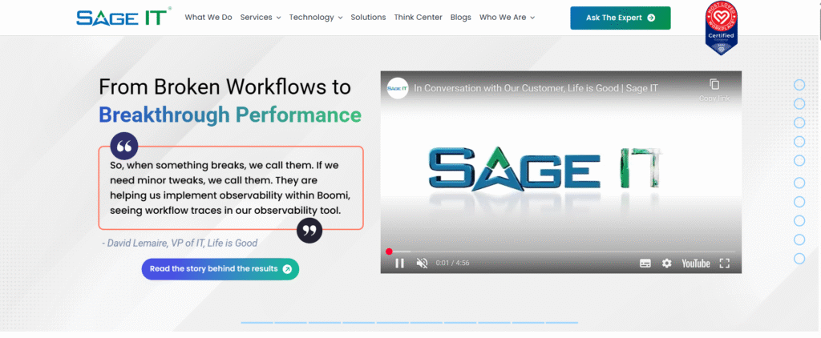Image resolution: width=821 pixels, height=338 pixels.
Task: Pause the YouTube video
Action: pos(399,264)
